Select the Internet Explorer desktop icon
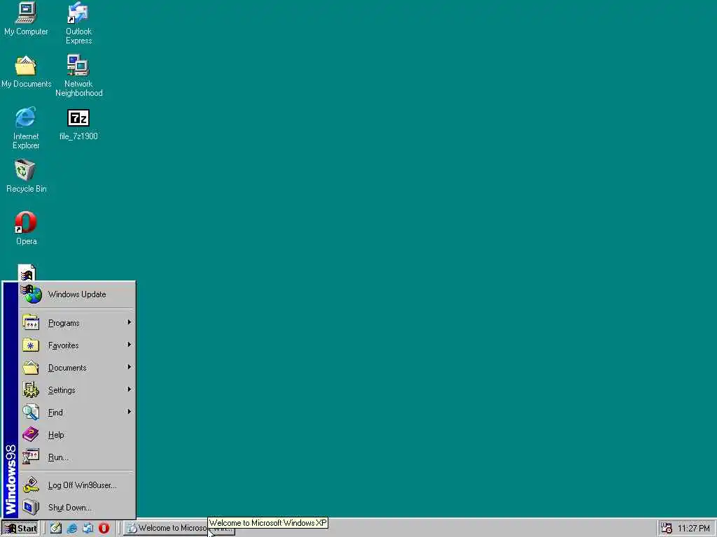The height and width of the screenshot is (537, 717). tap(26, 128)
